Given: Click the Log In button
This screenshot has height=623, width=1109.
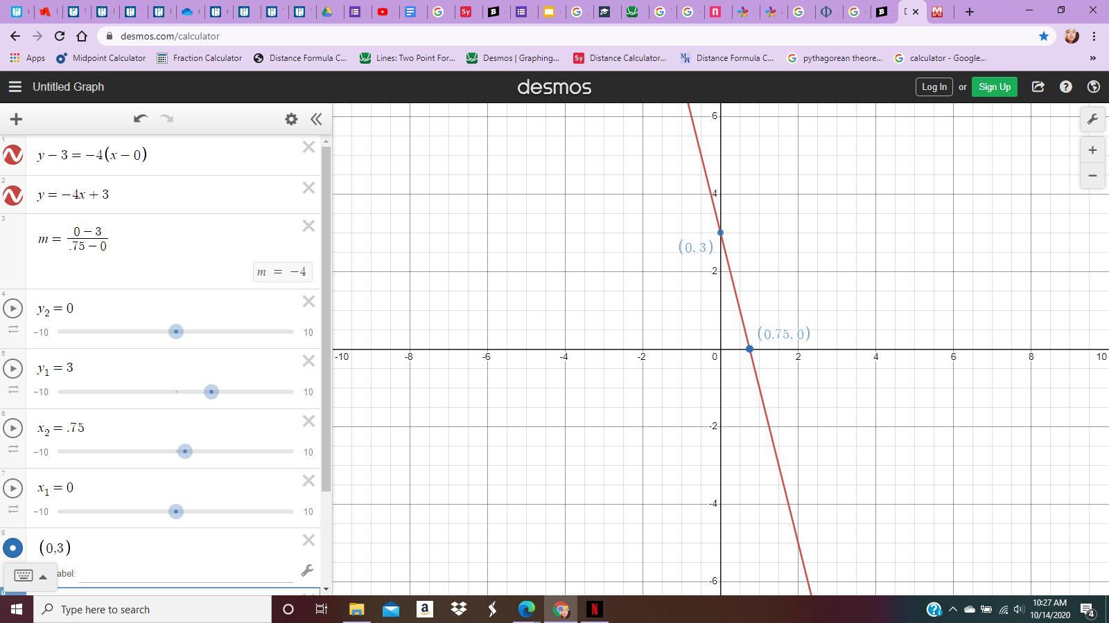Looking at the screenshot, I should pyautogui.click(x=934, y=87).
